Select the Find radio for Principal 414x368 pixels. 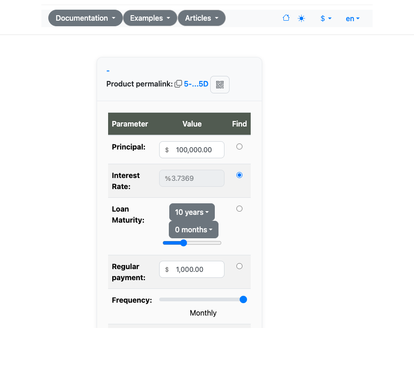click(239, 146)
